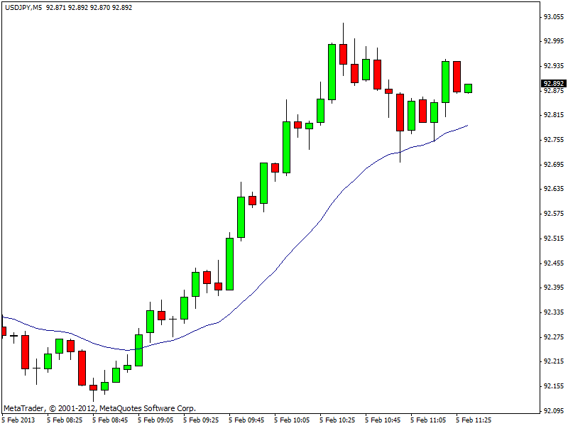Click the 92.575 price axis label

554,214
